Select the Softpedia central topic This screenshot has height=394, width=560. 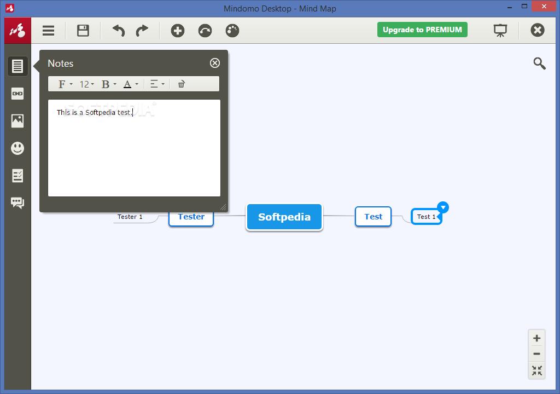tap(284, 217)
